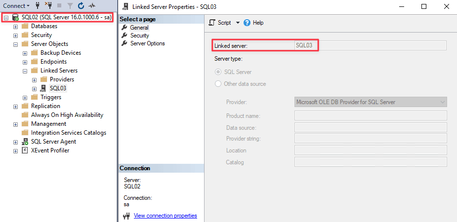Refresh the Object Explorer tree
The image size is (457, 222).
81,5
